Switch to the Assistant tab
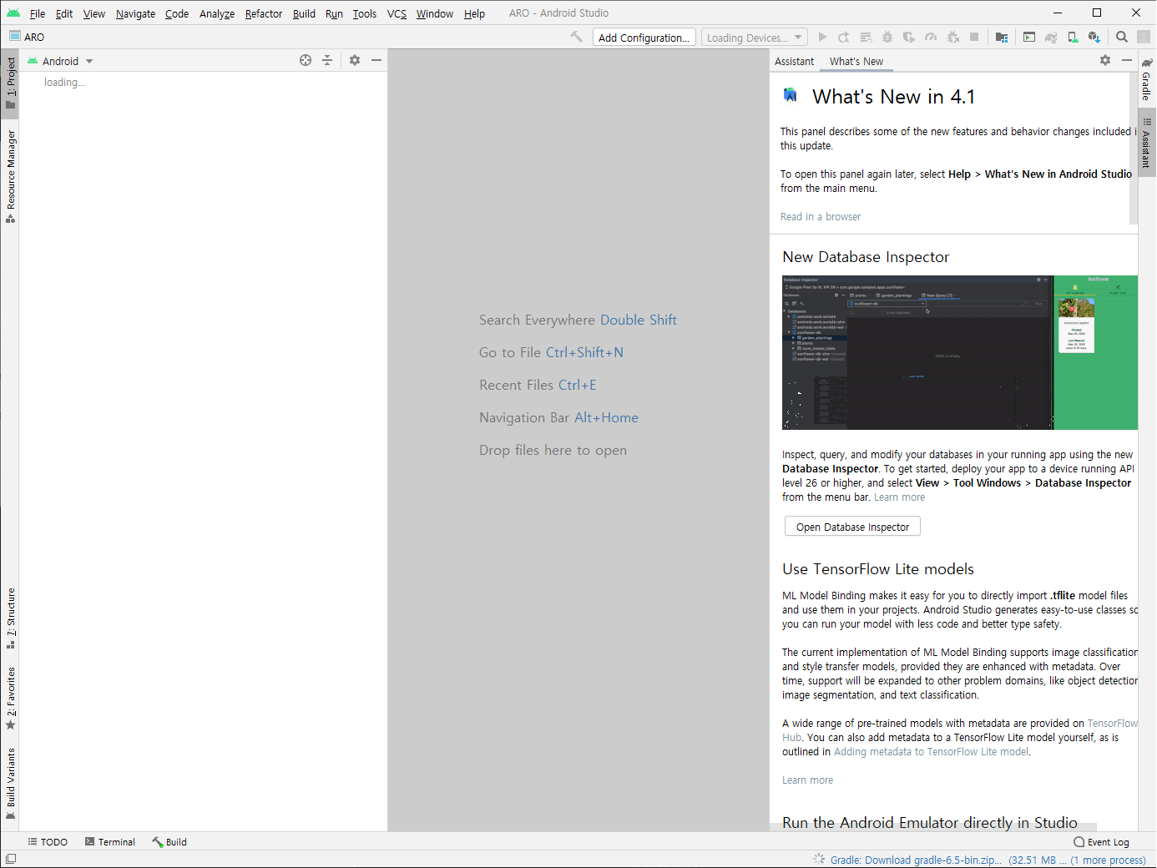Image resolution: width=1157 pixels, height=868 pixels. (x=794, y=61)
